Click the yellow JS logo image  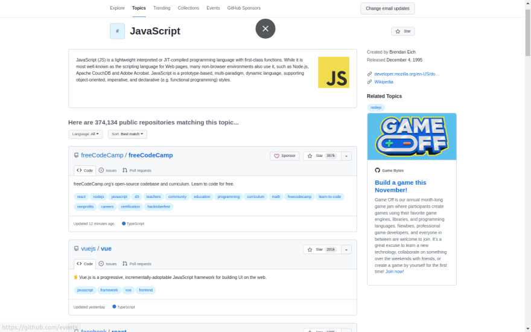pos(334,72)
